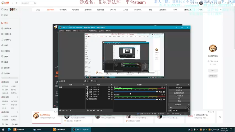Follow streamer with 关注 button under avatar
The width and height of the screenshot is (235, 132).
(213, 70)
